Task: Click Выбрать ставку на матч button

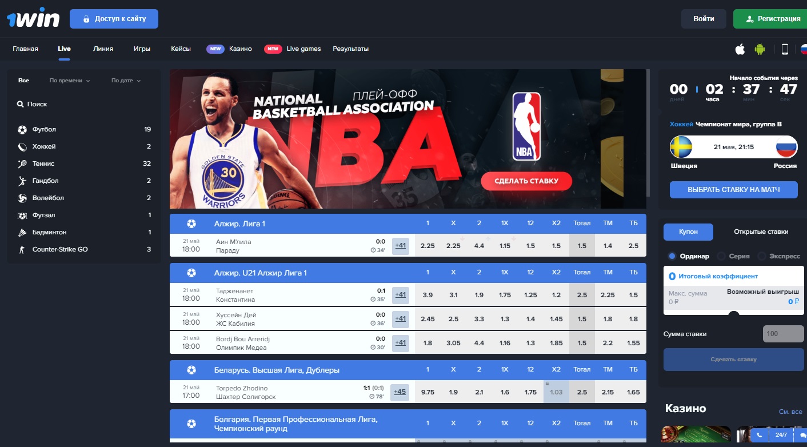Action: pyautogui.click(x=733, y=189)
